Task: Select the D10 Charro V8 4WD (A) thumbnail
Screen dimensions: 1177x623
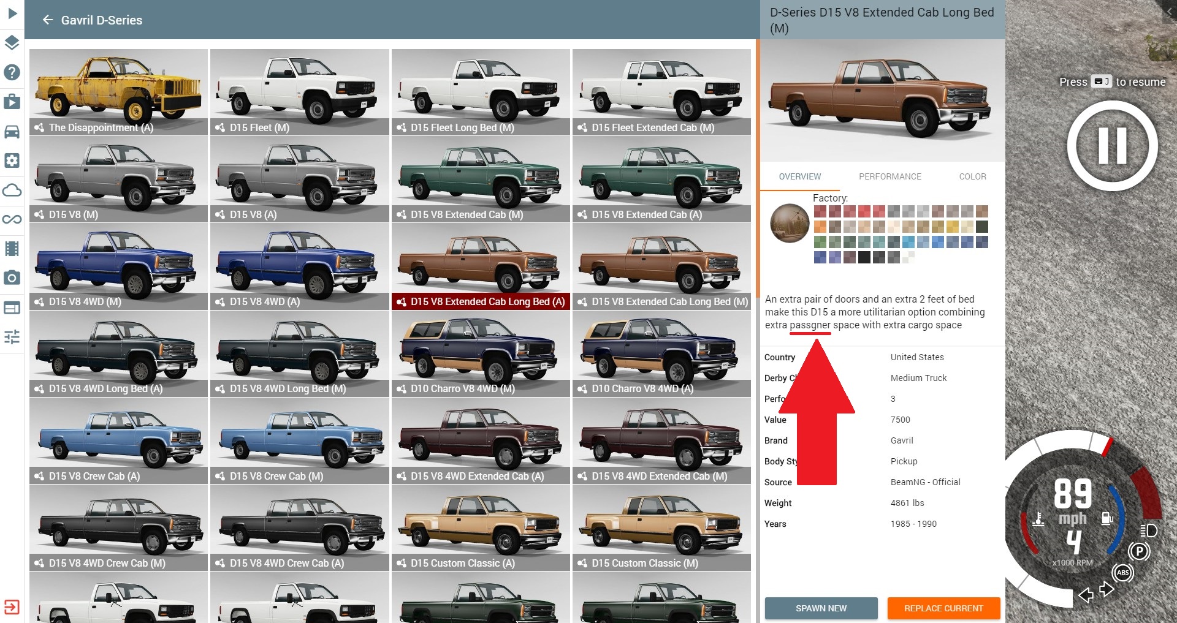Action: 661,353
